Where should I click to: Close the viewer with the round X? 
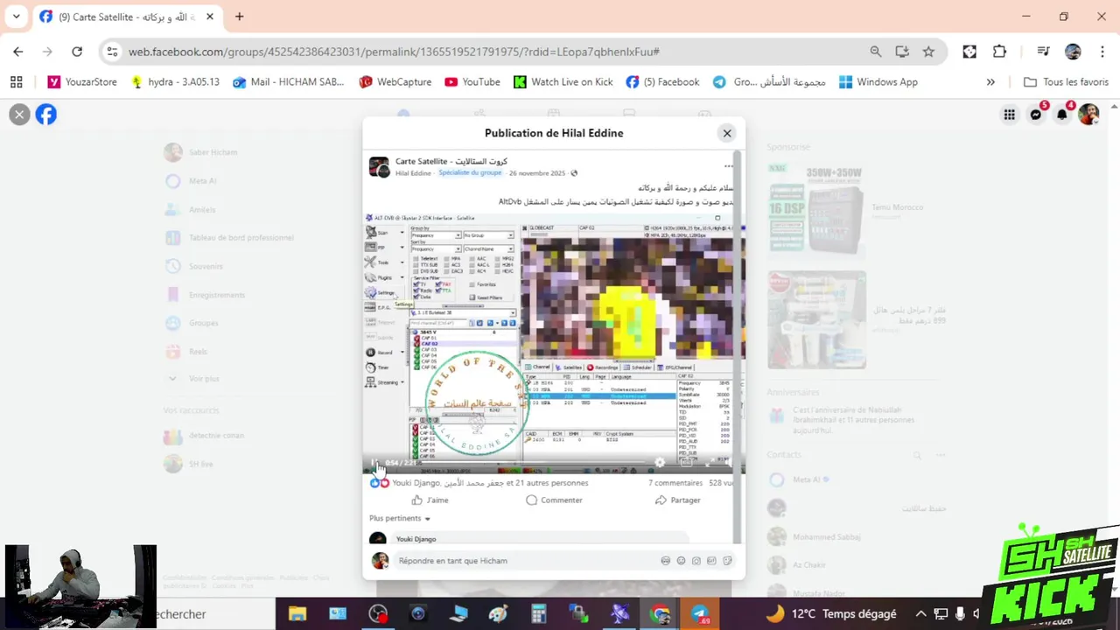point(19,115)
